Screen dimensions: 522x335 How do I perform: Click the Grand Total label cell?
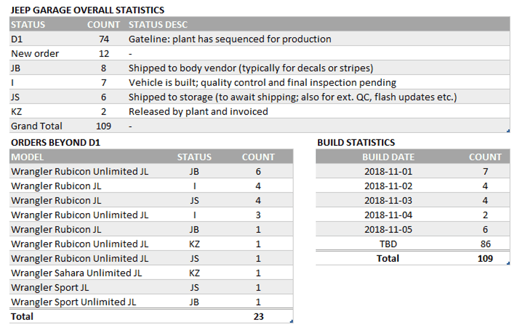(x=37, y=127)
